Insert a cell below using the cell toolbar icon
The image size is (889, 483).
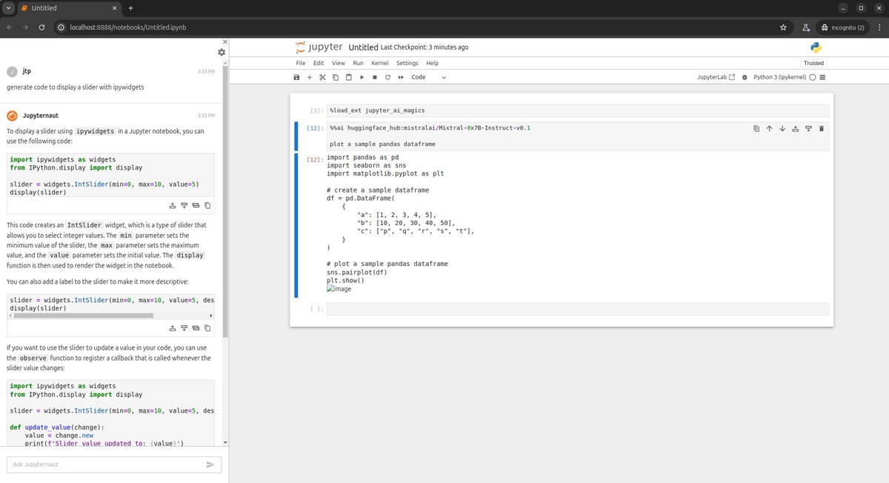pyautogui.click(x=808, y=128)
